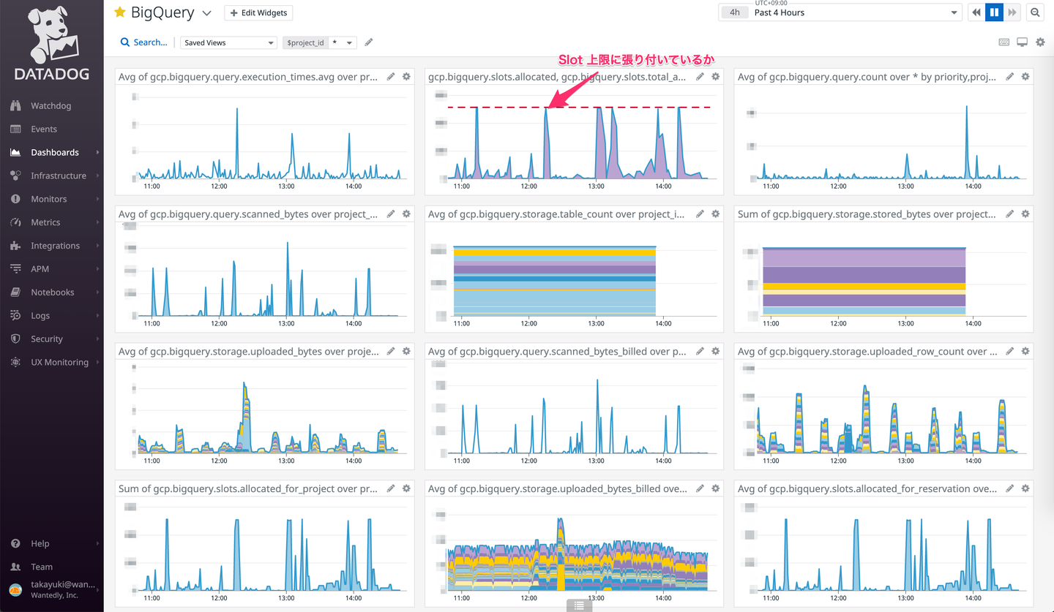The width and height of the screenshot is (1054, 612).
Task: Pause live dashboard updates
Action: click(x=994, y=12)
